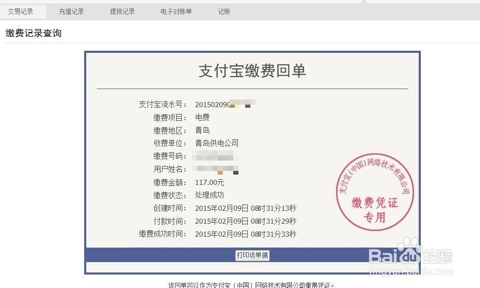The width and height of the screenshot is (480, 288).
Task: Click the note text below the receipt
Action: [x=251, y=285]
